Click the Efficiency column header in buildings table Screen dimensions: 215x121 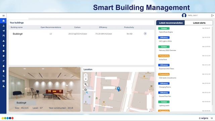[103, 28]
